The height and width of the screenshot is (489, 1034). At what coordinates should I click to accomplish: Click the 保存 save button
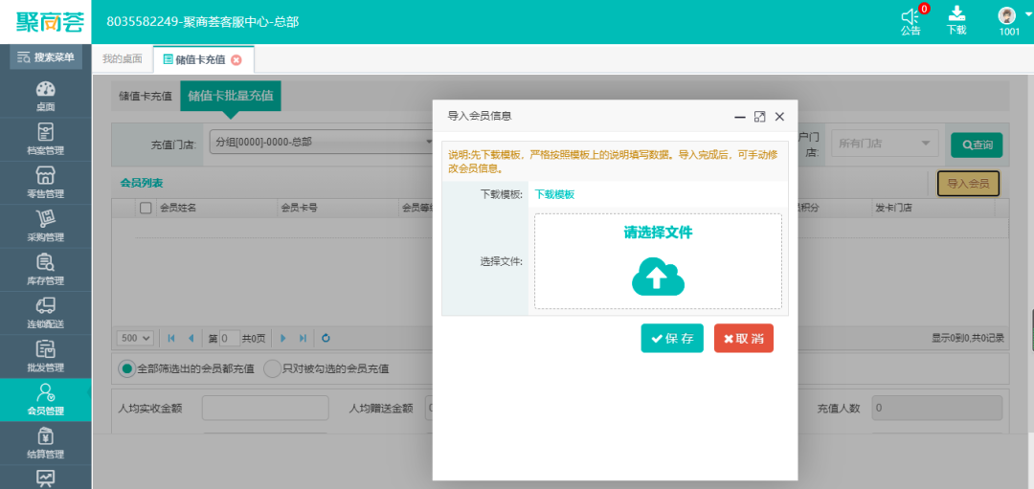(x=672, y=338)
